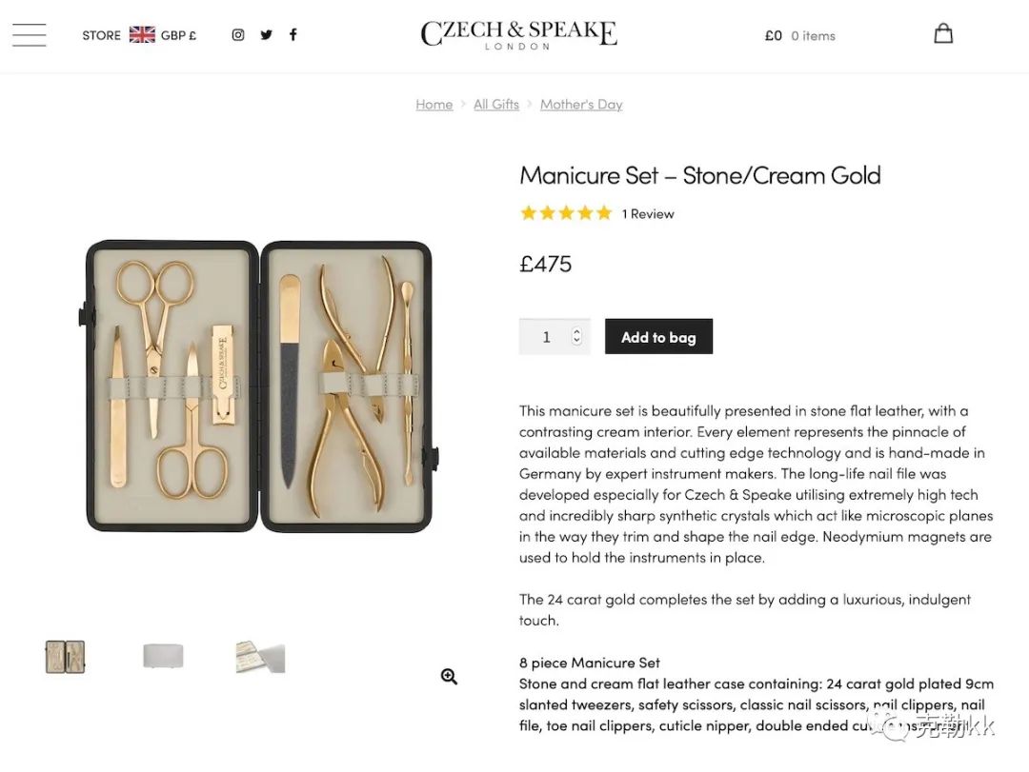Go to the Home breadcrumb
The image size is (1029, 772).
point(434,105)
